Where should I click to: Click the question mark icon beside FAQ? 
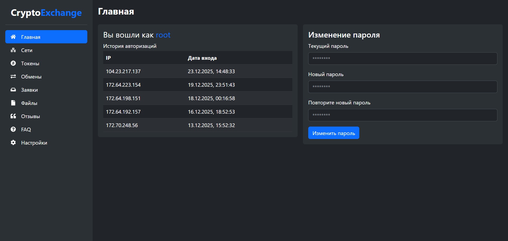(x=13, y=129)
